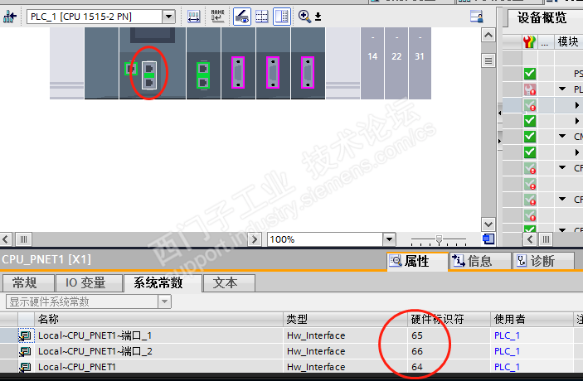Viewport: 583px width, 381px height.
Task: Select rack slot group 14
Action: [x=372, y=63]
